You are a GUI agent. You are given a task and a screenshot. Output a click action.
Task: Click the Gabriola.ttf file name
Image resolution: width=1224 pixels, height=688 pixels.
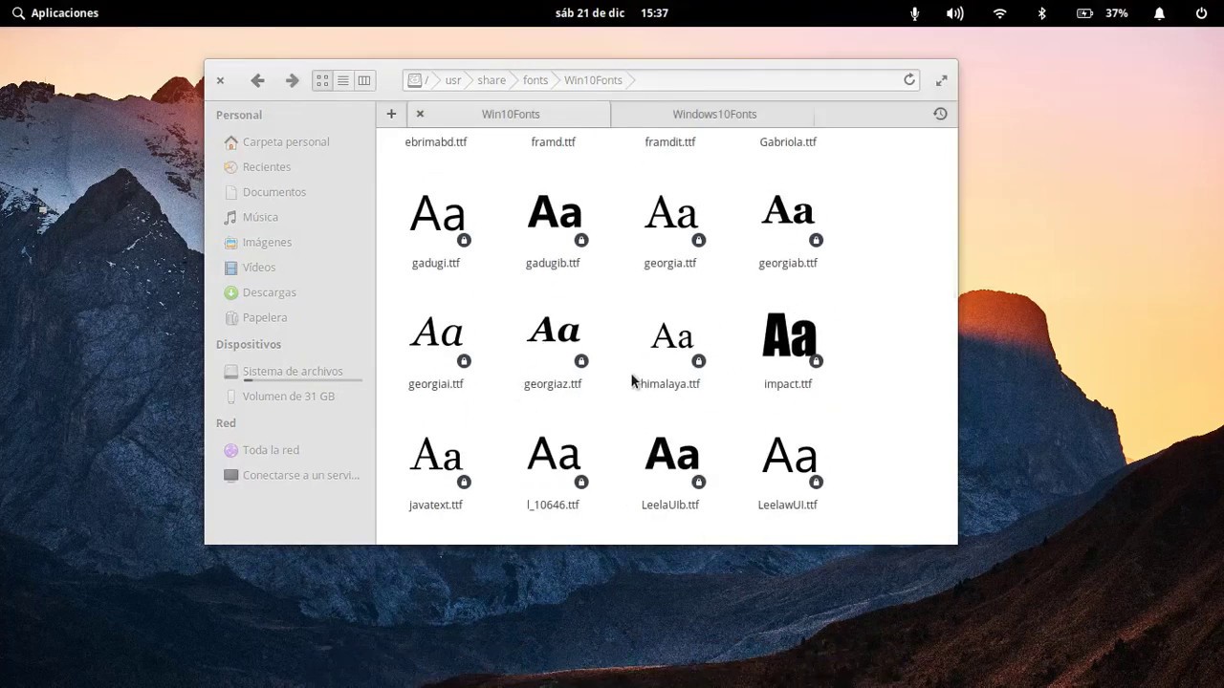click(x=788, y=142)
